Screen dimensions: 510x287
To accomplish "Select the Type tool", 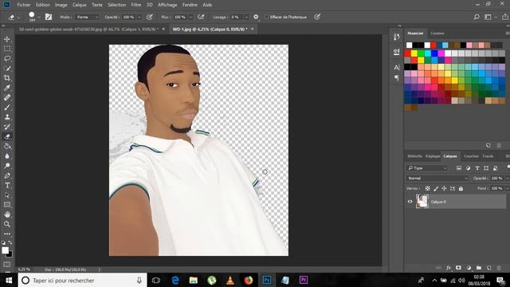I will tap(7, 186).
